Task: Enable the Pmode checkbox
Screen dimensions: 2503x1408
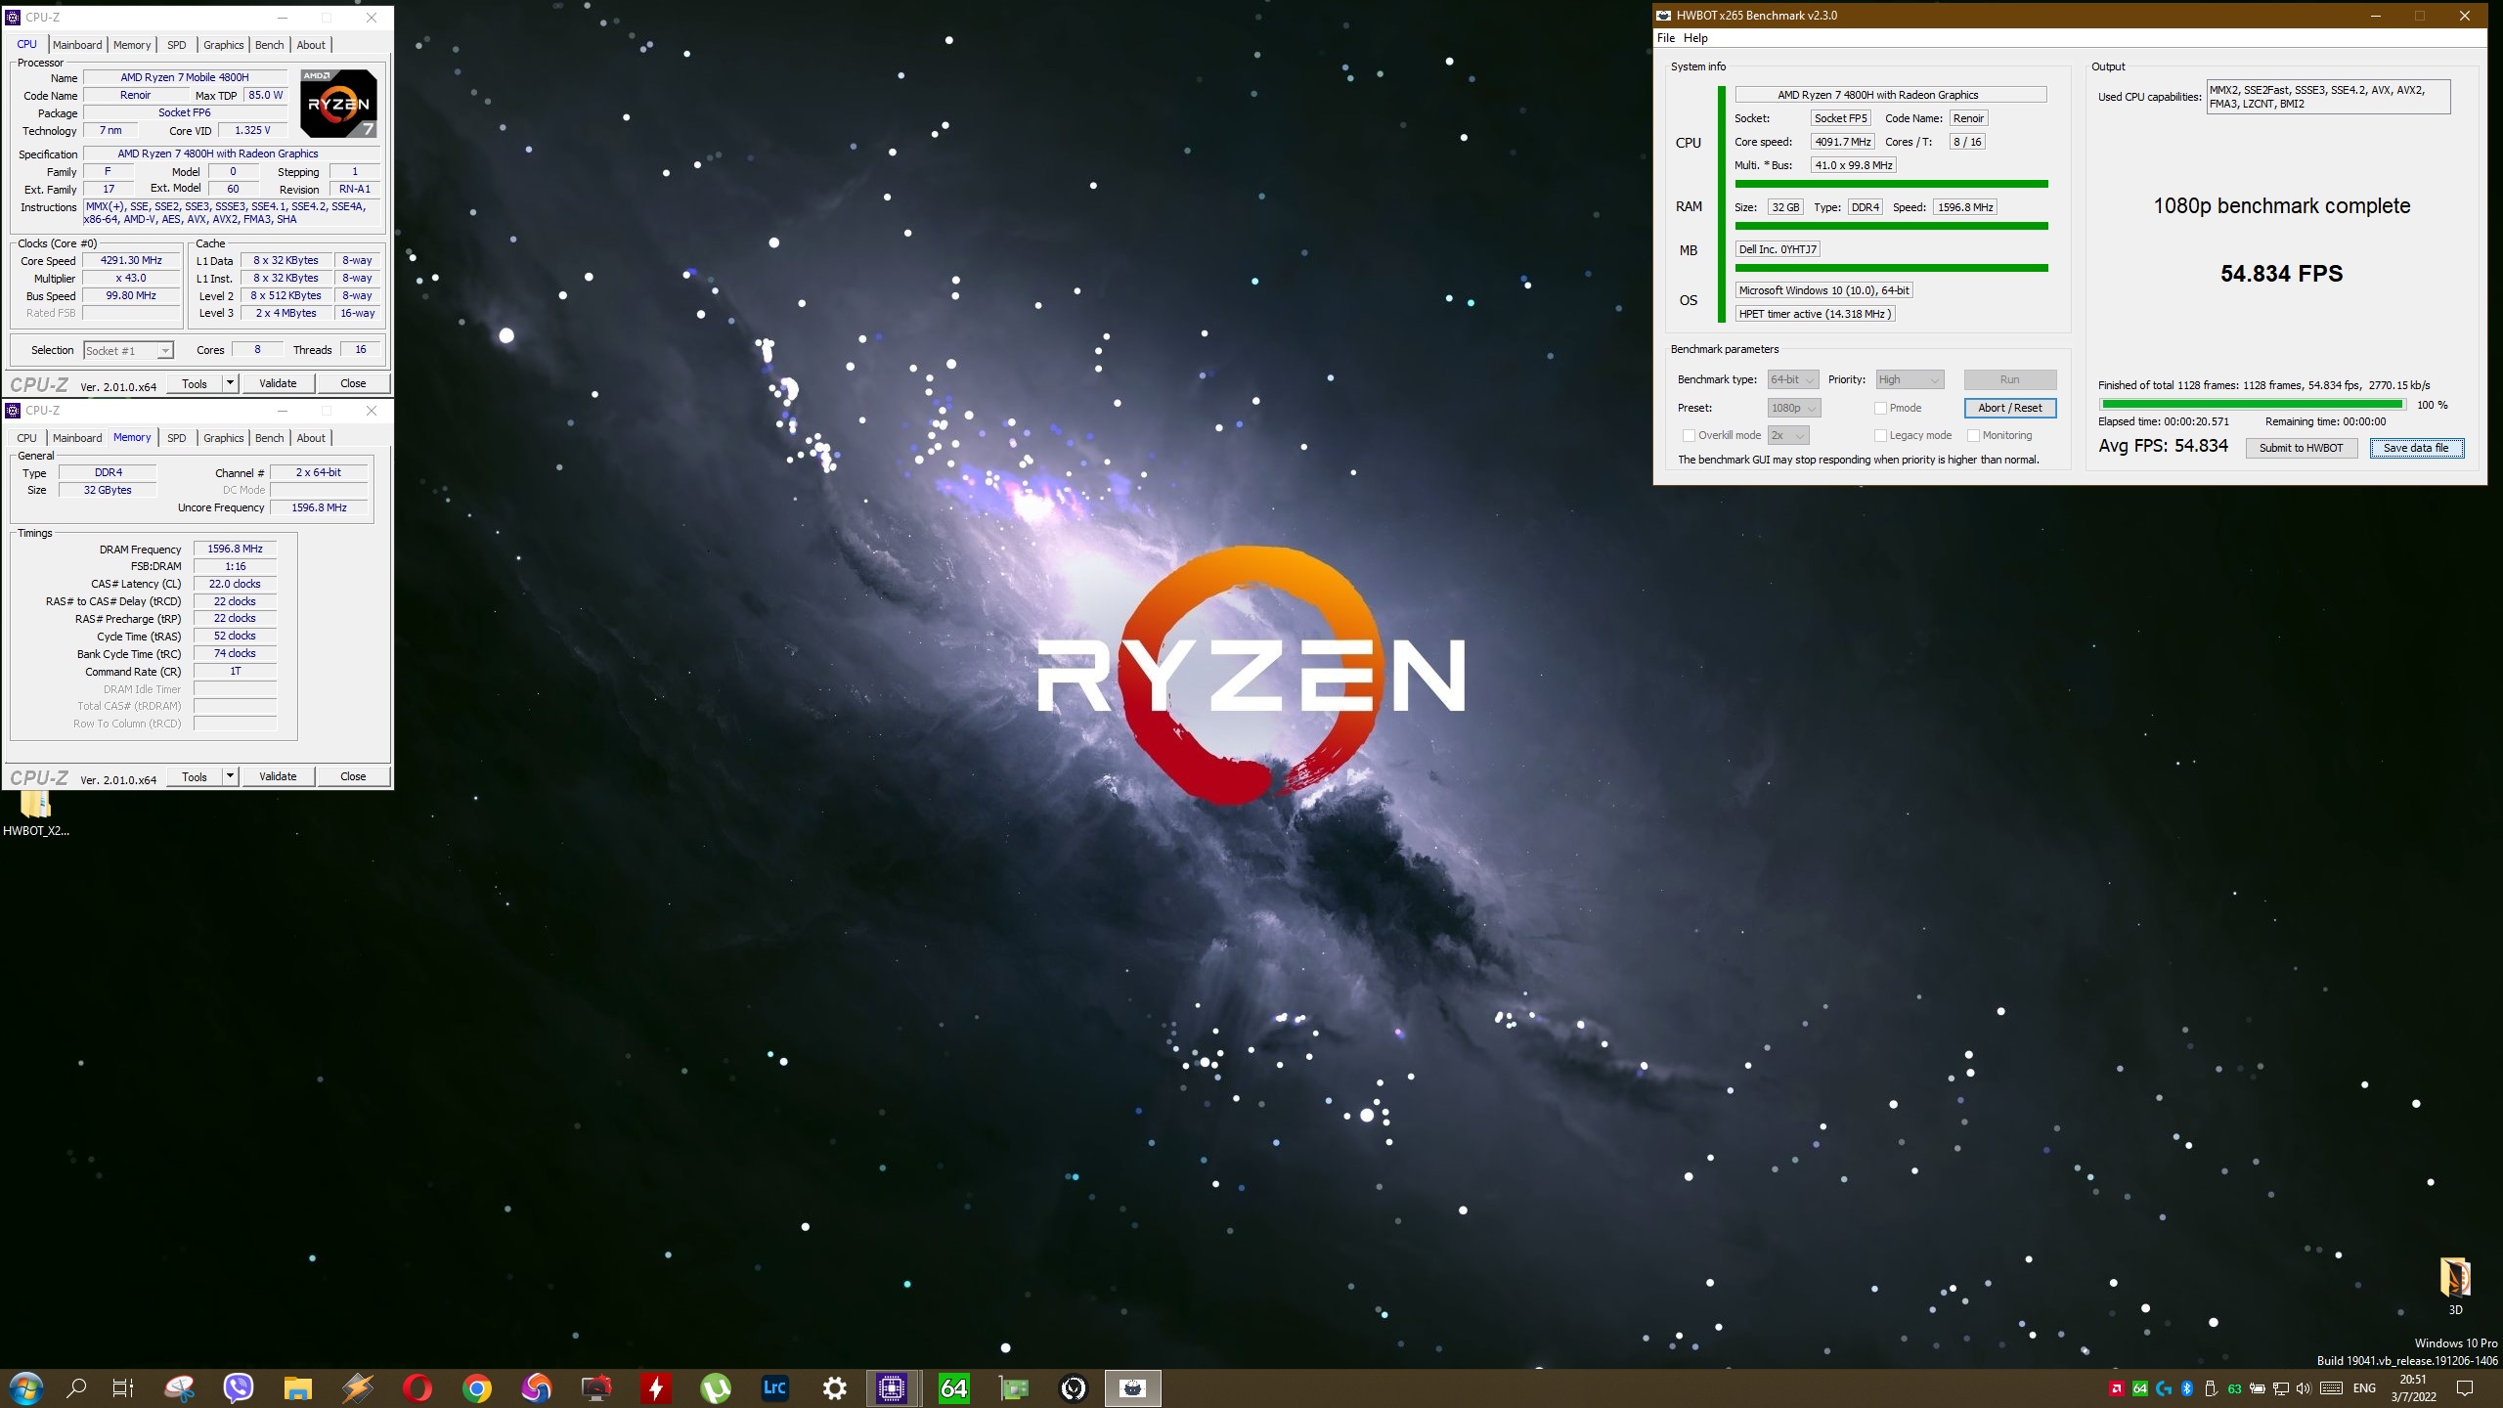Action: tap(1880, 408)
